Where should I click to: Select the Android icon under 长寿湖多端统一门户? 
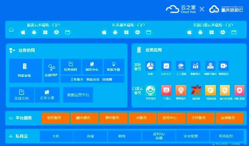click(115, 32)
